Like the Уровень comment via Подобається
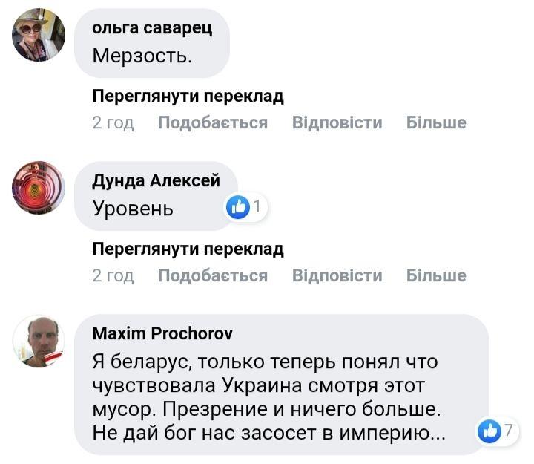The image size is (534, 464). tap(212, 275)
